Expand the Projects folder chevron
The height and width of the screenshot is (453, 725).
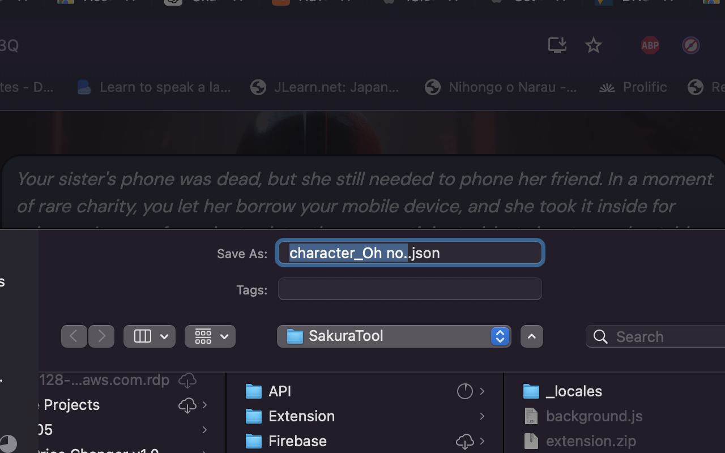tap(204, 405)
